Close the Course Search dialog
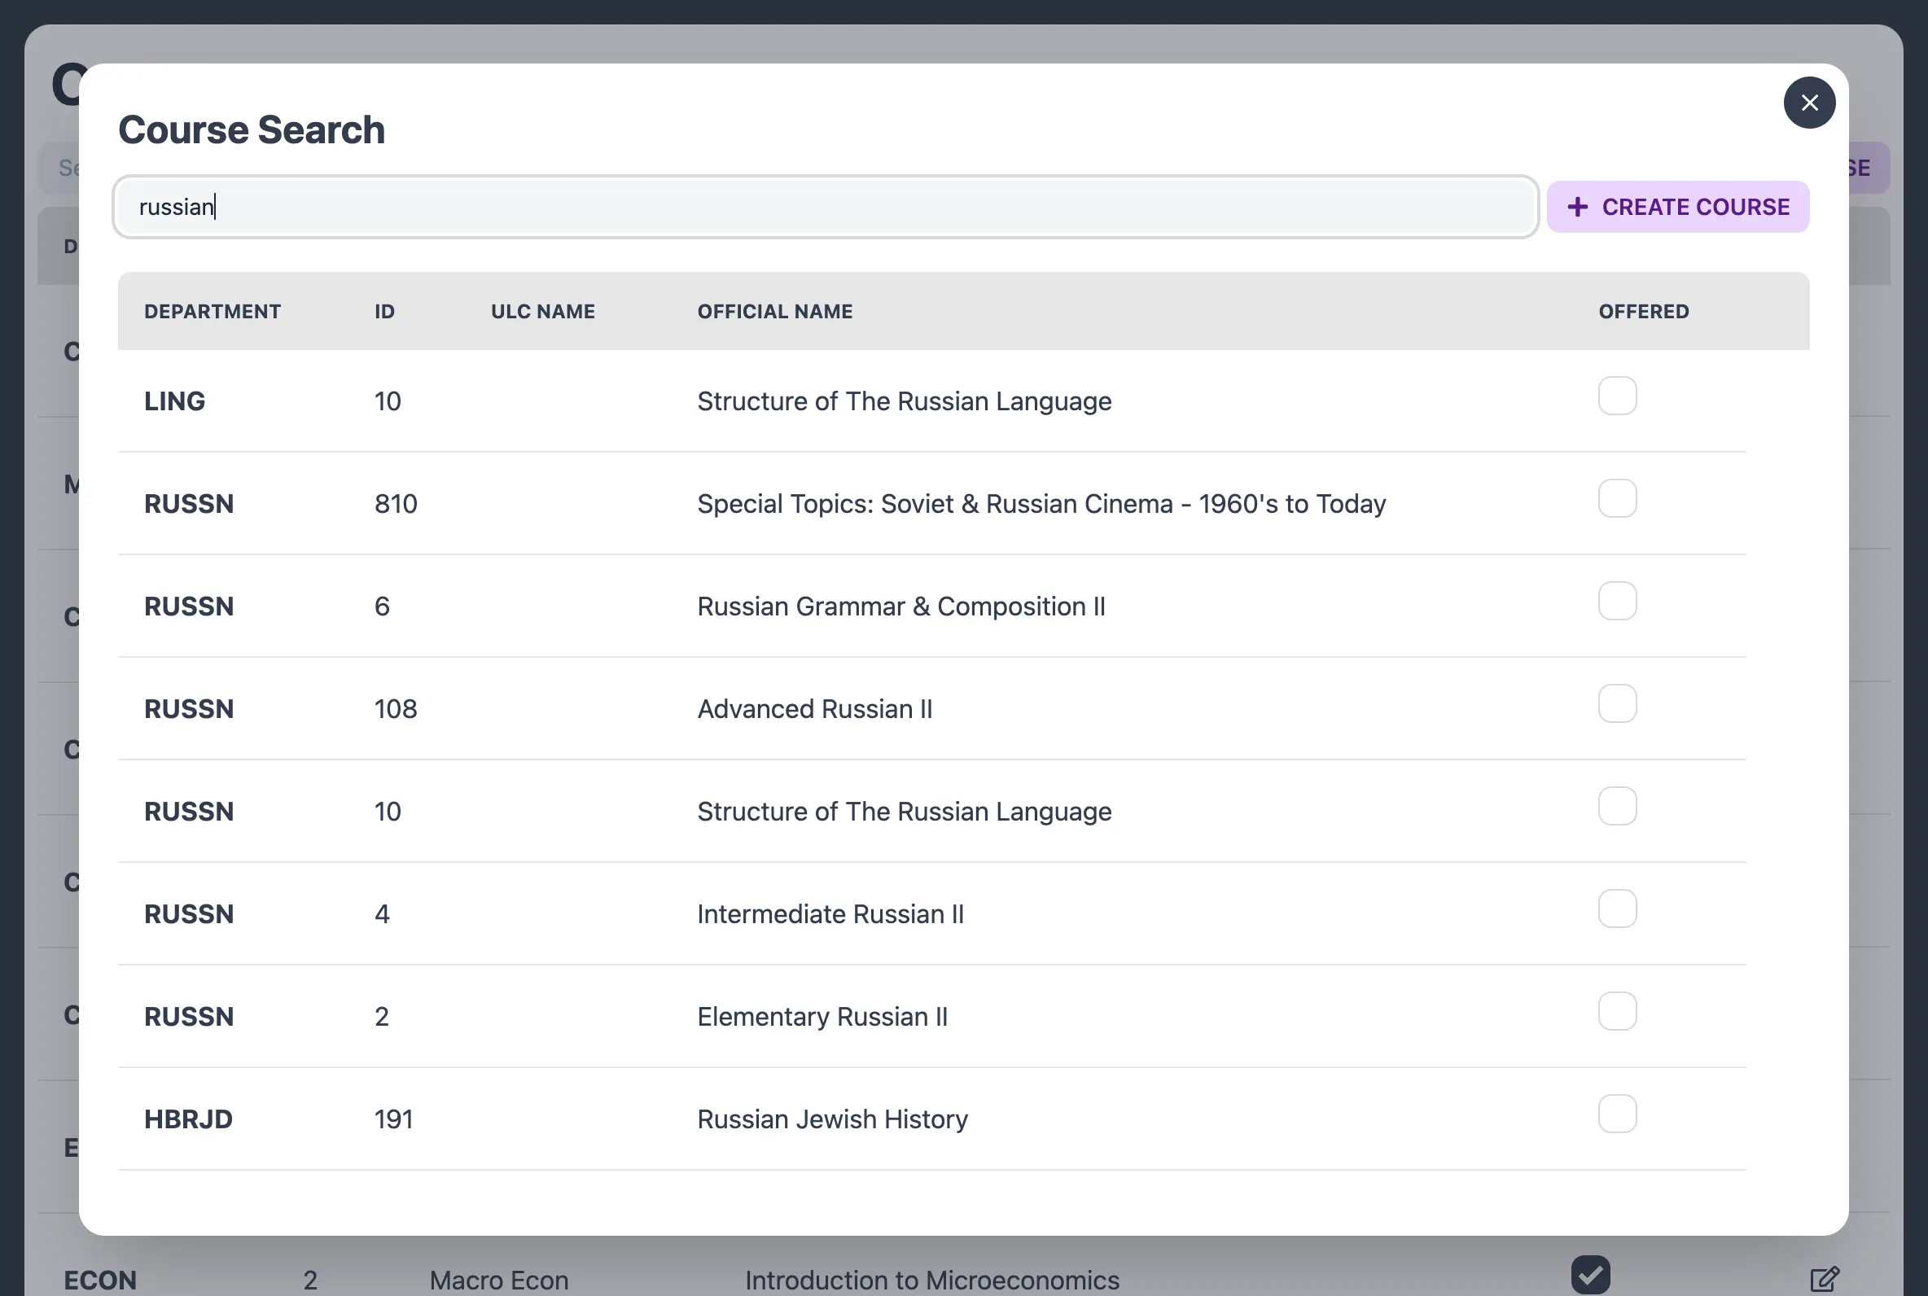 pos(1809,103)
